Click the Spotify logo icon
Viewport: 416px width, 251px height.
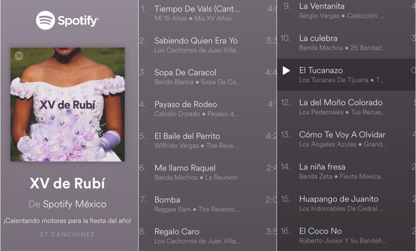(x=45, y=20)
